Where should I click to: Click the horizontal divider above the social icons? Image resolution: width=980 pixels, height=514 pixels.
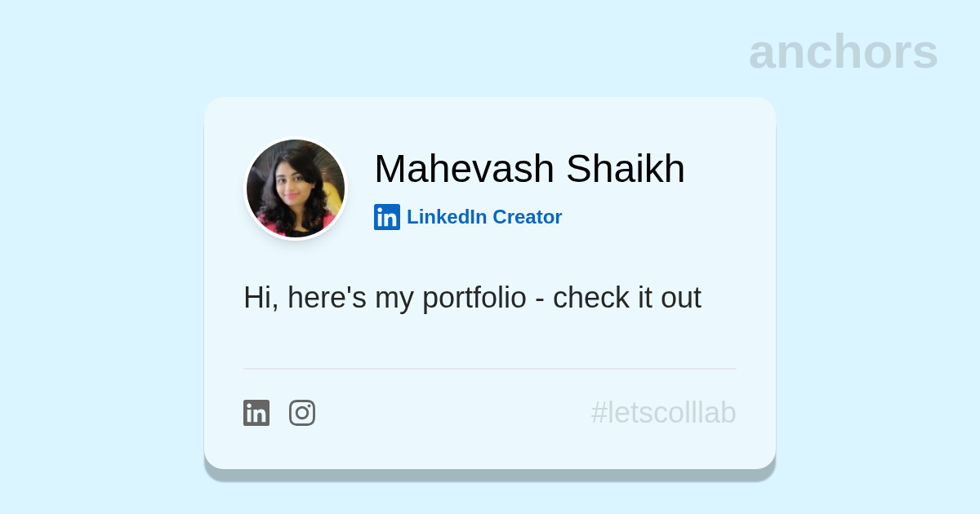click(490, 369)
